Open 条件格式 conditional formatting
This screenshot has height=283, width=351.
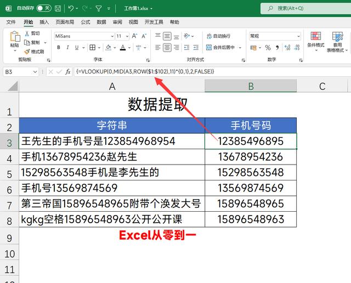(316, 42)
